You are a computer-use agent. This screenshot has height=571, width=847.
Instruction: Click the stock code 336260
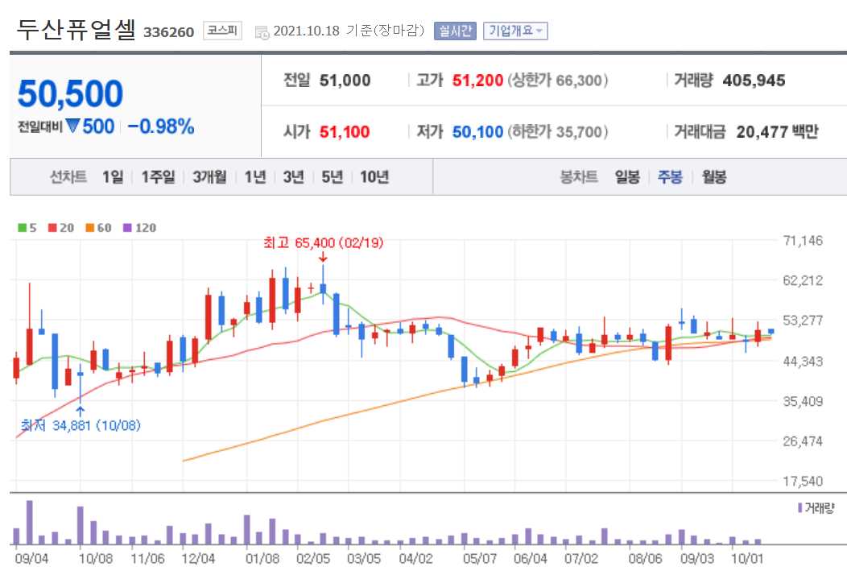point(168,32)
